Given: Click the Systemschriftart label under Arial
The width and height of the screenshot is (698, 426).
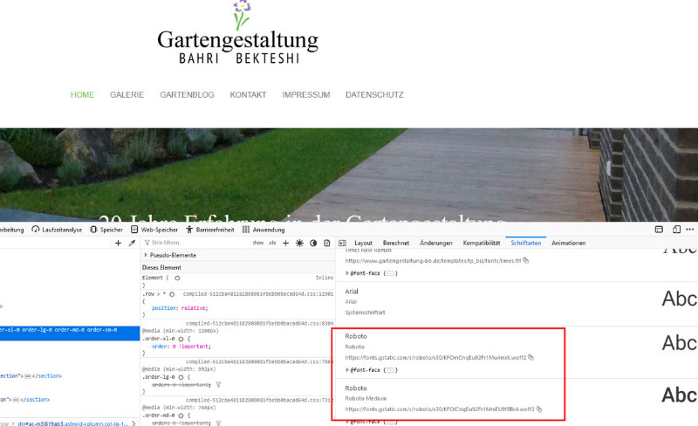Looking at the screenshot, I should (365, 313).
